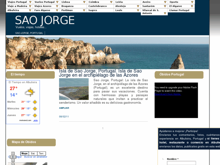This screenshot has height=165, width=220.
Task: Expand the Alentejo menu arrow
Action: click(x=138, y=6)
